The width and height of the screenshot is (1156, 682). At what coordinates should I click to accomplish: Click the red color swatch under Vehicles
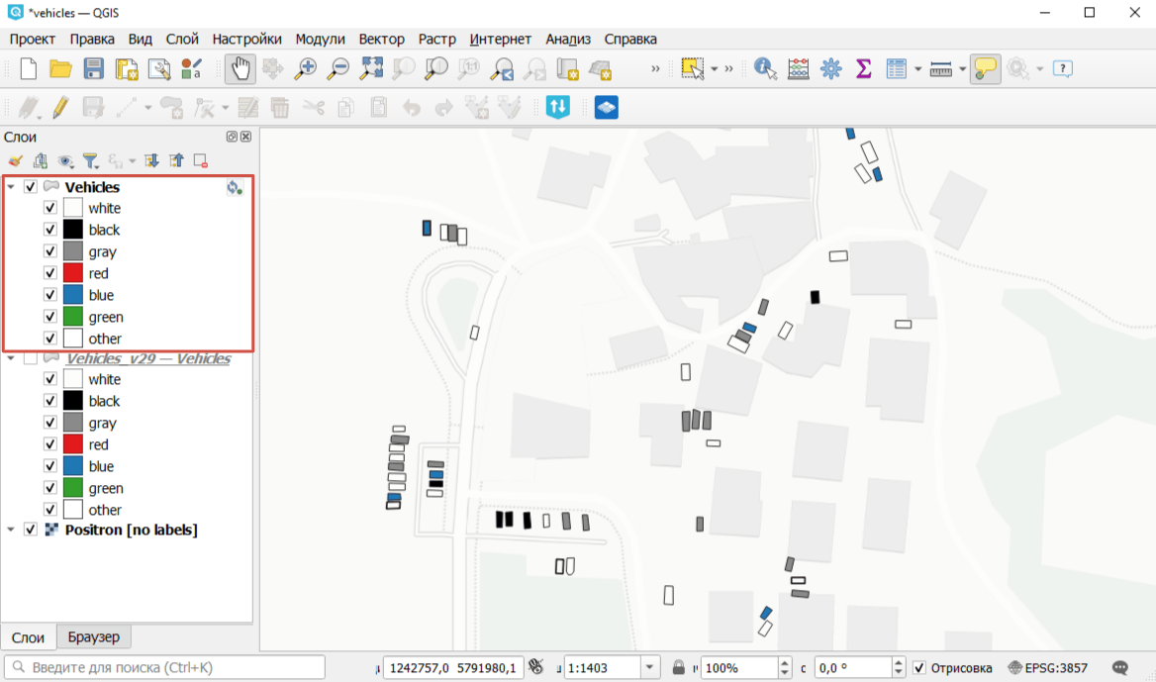pyautogui.click(x=72, y=273)
